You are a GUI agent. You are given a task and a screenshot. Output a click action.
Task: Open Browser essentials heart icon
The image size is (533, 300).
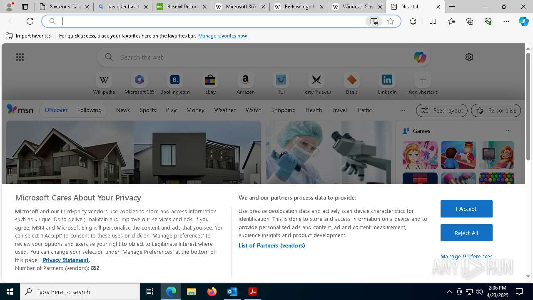488,21
